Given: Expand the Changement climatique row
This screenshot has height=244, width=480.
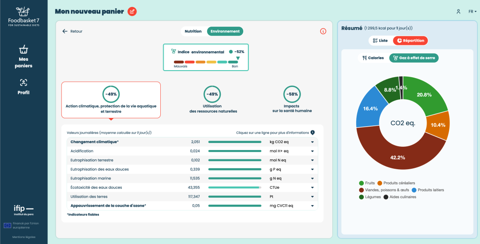Looking at the screenshot, I should 192,142.
